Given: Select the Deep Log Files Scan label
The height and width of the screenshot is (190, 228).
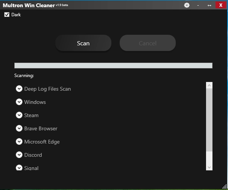Looking at the screenshot, I should pyautogui.click(x=47, y=89).
